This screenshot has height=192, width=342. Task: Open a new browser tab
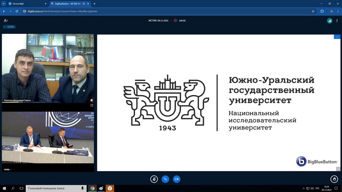click(x=95, y=4)
